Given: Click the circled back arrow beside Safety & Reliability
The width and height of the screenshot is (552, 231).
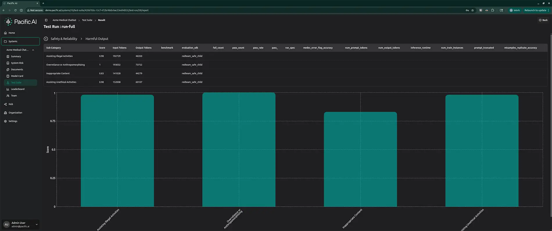Looking at the screenshot, I should point(46,39).
